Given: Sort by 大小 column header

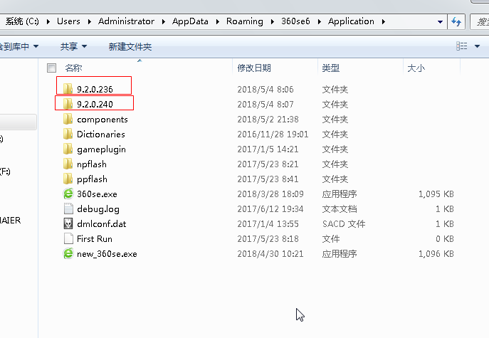Looking at the screenshot, I should [416, 68].
